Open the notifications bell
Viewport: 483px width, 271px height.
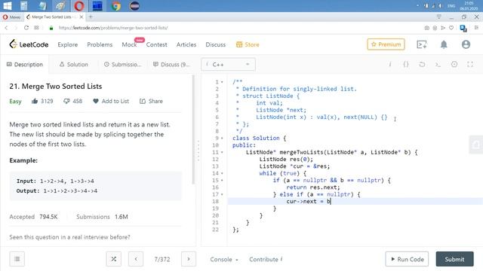point(444,44)
